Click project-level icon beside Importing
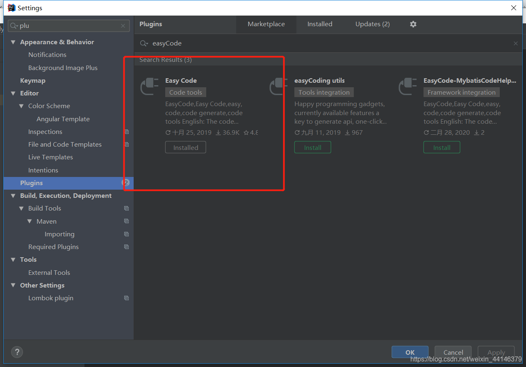The image size is (526, 367). [127, 234]
